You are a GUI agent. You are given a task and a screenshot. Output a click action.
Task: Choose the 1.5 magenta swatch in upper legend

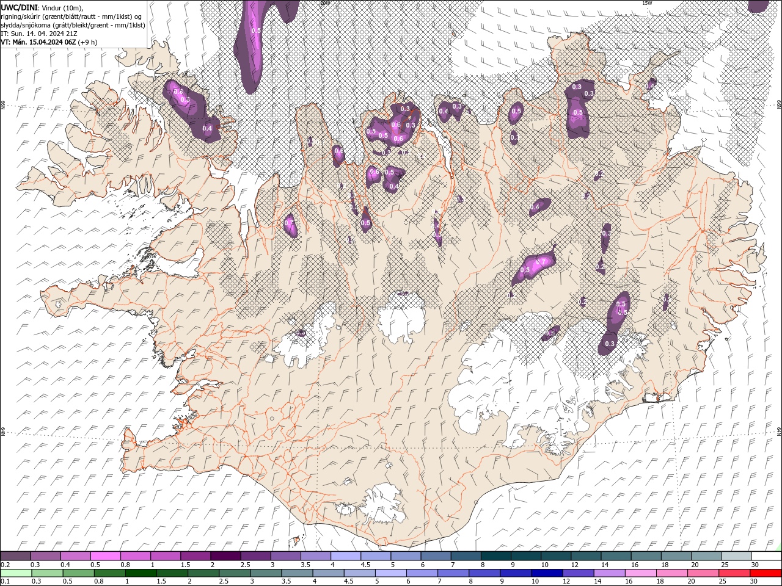click(195, 556)
